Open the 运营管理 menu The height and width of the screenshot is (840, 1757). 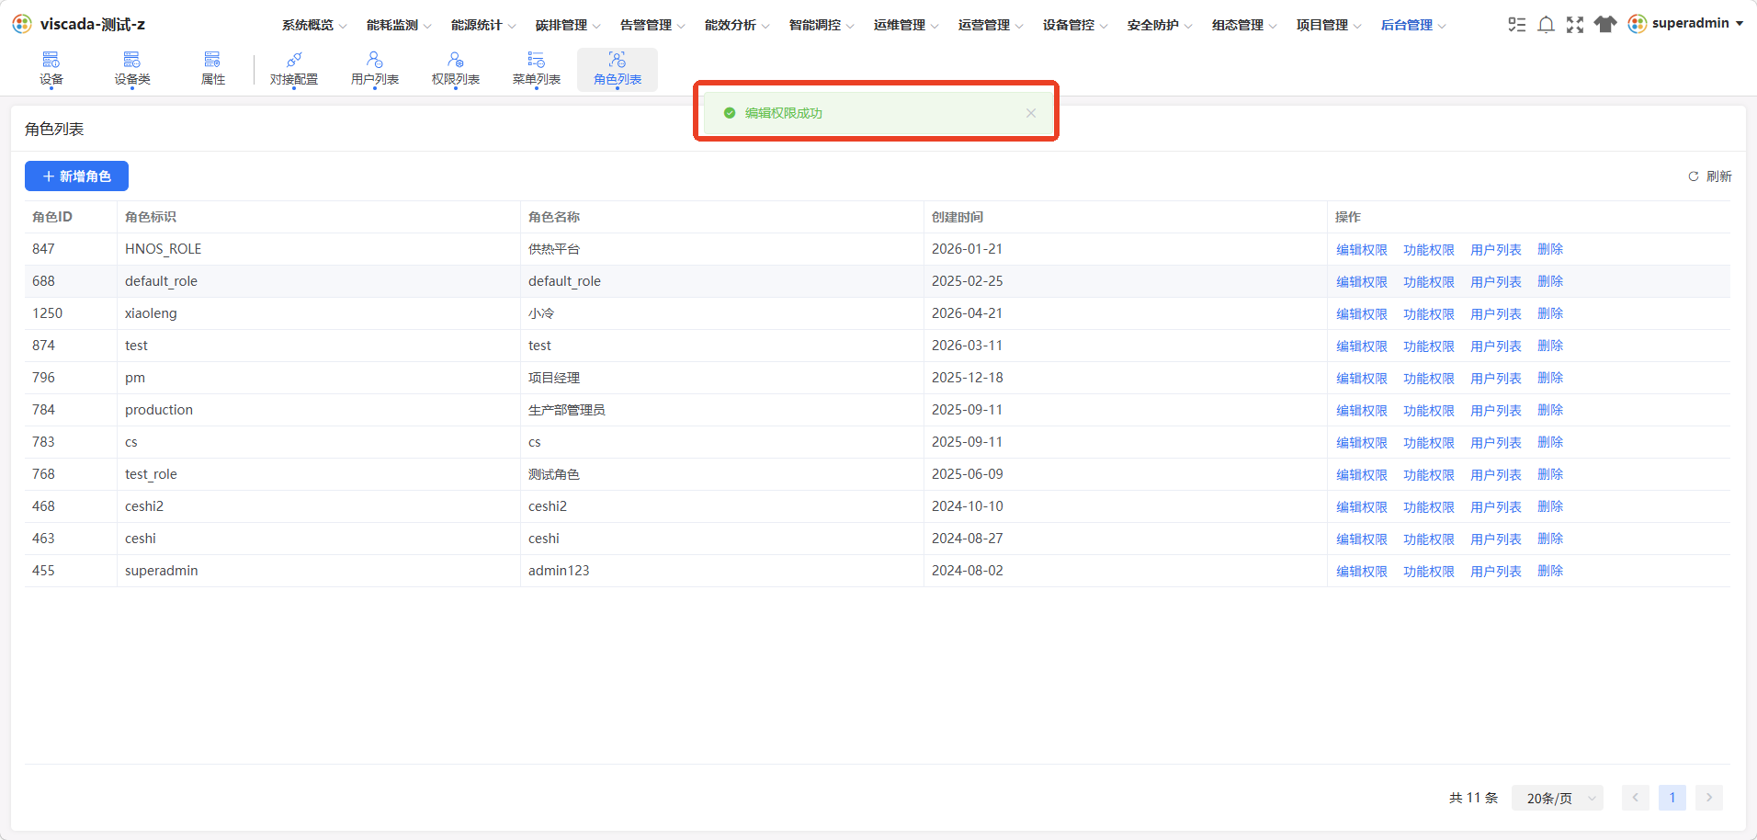[x=991, y=25]
